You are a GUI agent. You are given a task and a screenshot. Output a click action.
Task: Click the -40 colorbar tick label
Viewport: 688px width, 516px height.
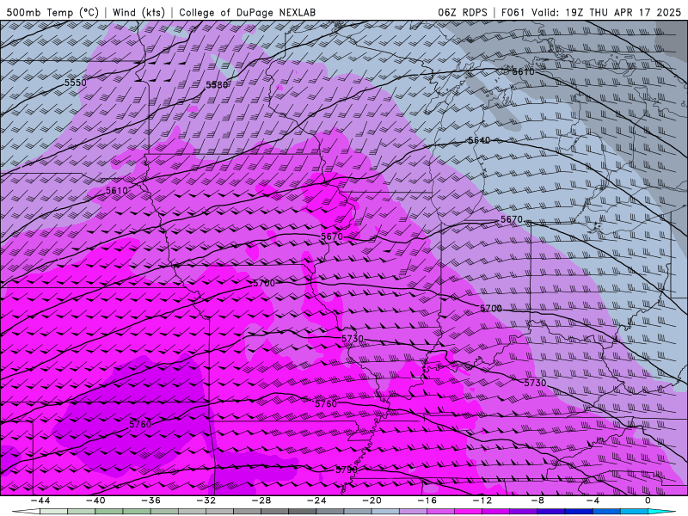pyautogui.click(x=95, y=501)
